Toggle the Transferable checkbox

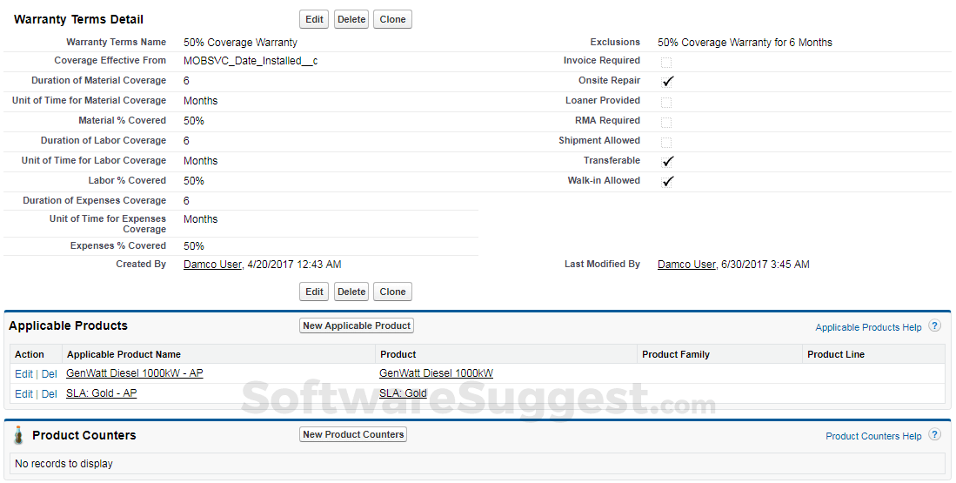(667, 162)
